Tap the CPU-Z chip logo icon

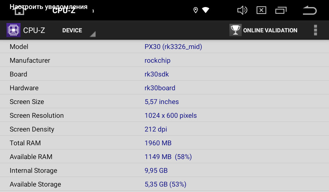coord(13,30)
